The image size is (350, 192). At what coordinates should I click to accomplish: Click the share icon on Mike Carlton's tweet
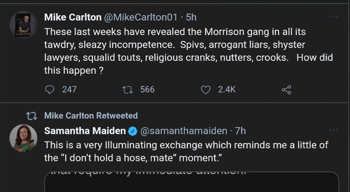pos(286,90)
